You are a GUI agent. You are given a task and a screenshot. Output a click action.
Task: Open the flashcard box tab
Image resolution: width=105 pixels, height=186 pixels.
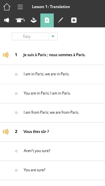coord(34,20)
